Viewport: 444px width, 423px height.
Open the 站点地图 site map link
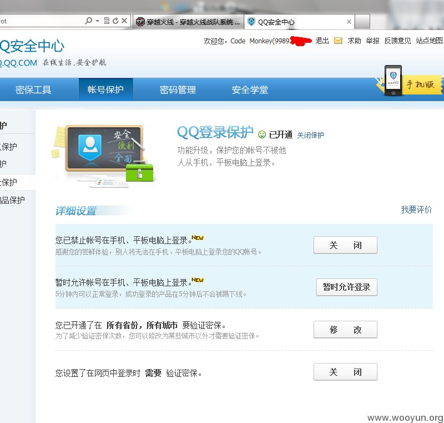(x=429, y=41)
